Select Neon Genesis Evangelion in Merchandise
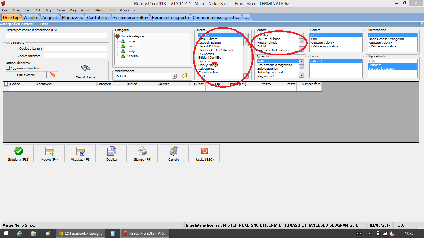 pyautogui.click(x=386, y=39)
